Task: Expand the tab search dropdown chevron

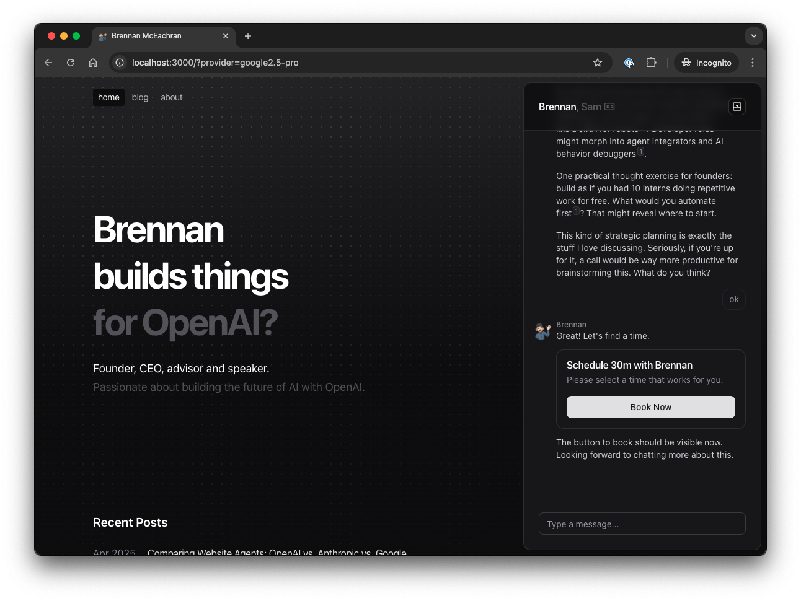Action: (x=754, y=36)
